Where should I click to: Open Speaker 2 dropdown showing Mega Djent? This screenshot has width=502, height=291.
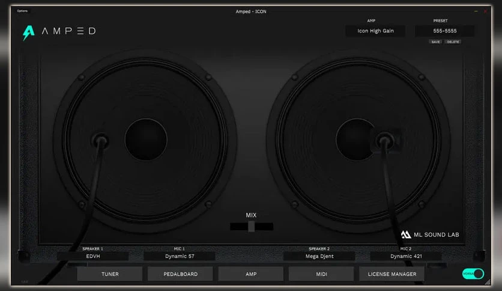(319, 256)
